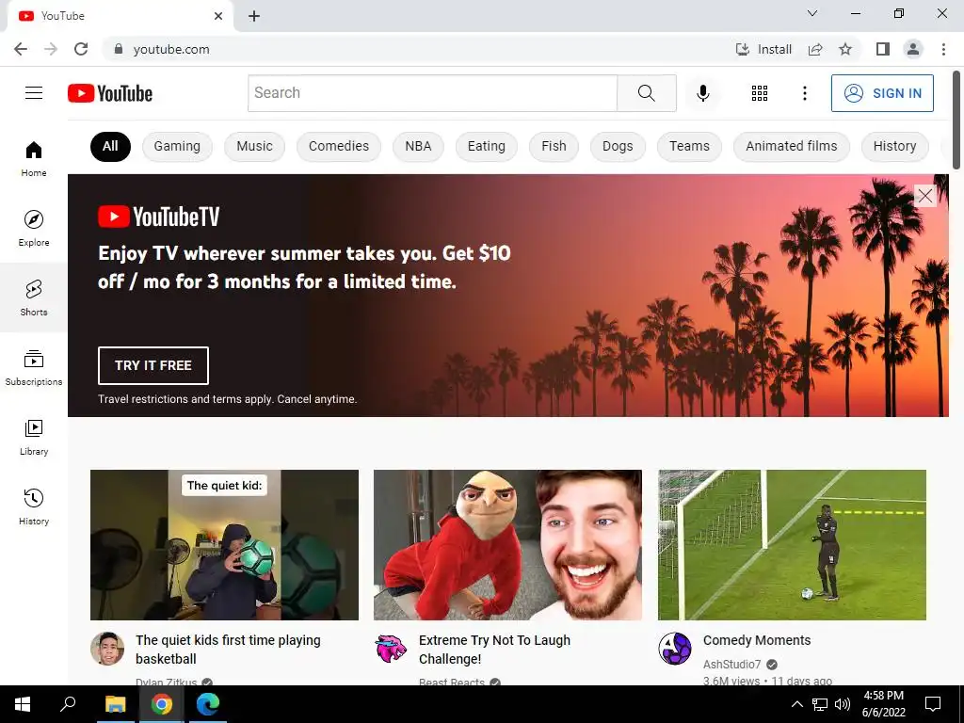Image resolution: width=964 pixels, height=723 pixels.
Task: Click title 'The quiet kids first time playing basketball'
Action: pos(228,650)
